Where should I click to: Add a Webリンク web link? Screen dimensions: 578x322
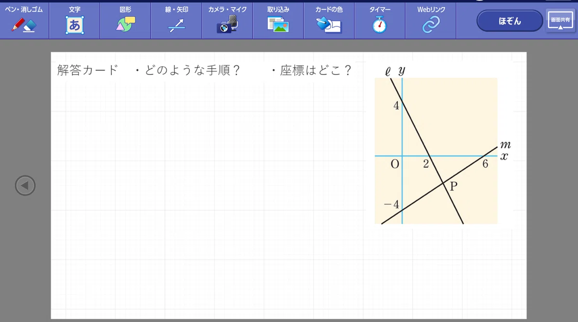click(431, 20)
